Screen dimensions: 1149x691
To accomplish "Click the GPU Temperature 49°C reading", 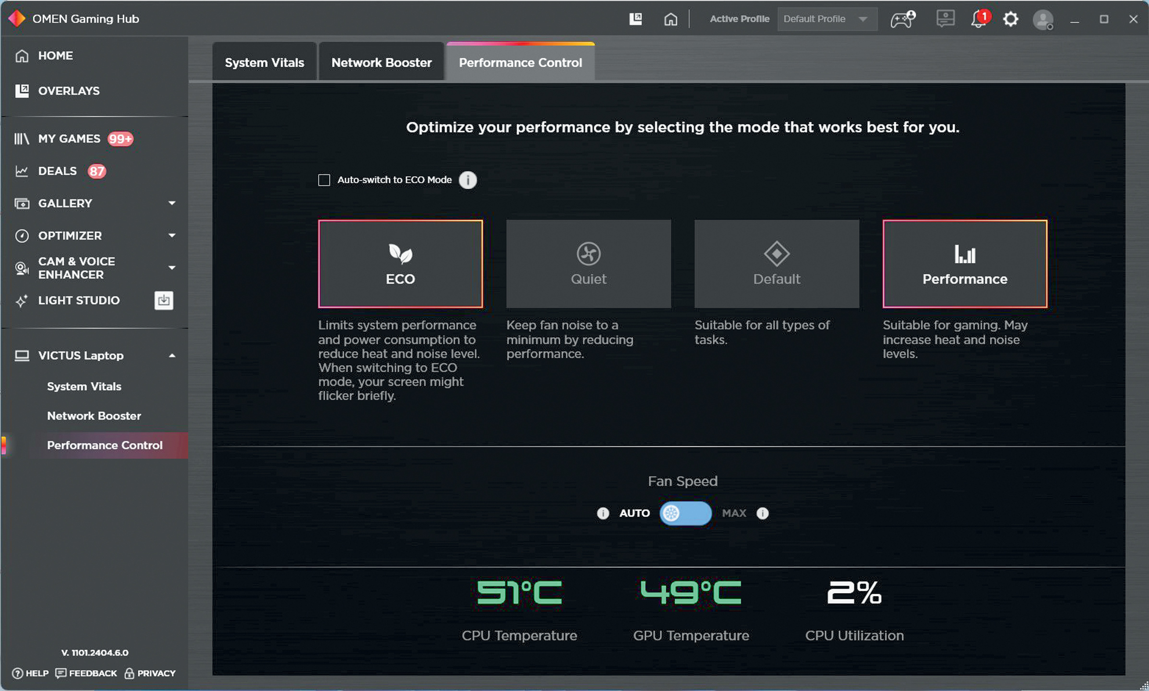I will tap(691, 593).
